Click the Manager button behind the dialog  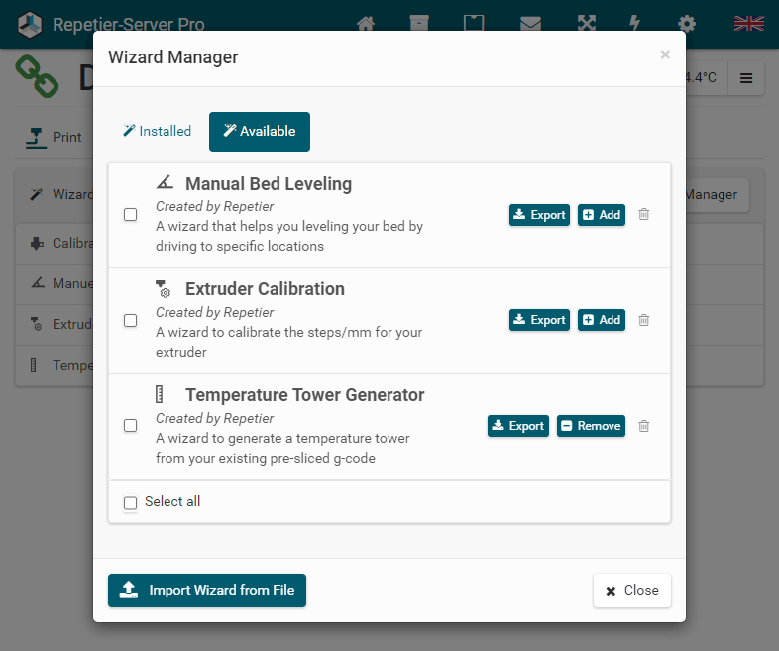[x=718, y=195]
